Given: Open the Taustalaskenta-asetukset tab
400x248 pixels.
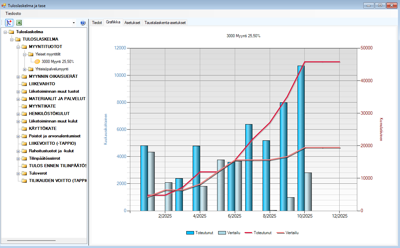Looking at the screenshot, I should [x=165, y=23].
